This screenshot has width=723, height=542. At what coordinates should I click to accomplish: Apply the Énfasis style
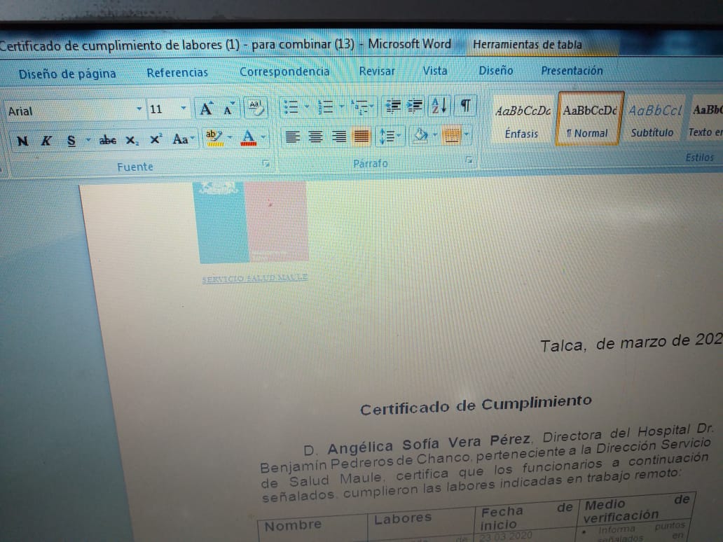[x=522, y=120]
